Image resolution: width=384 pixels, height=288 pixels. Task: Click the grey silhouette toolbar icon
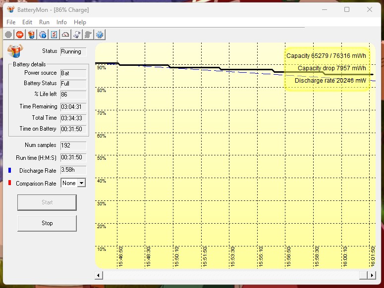point(88,35)
